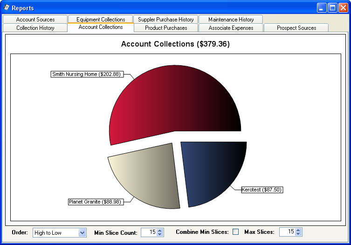Select the Smith Nursing Home ($202.88) label
This screenshot has width=351, height=245.
coord(87,74)
